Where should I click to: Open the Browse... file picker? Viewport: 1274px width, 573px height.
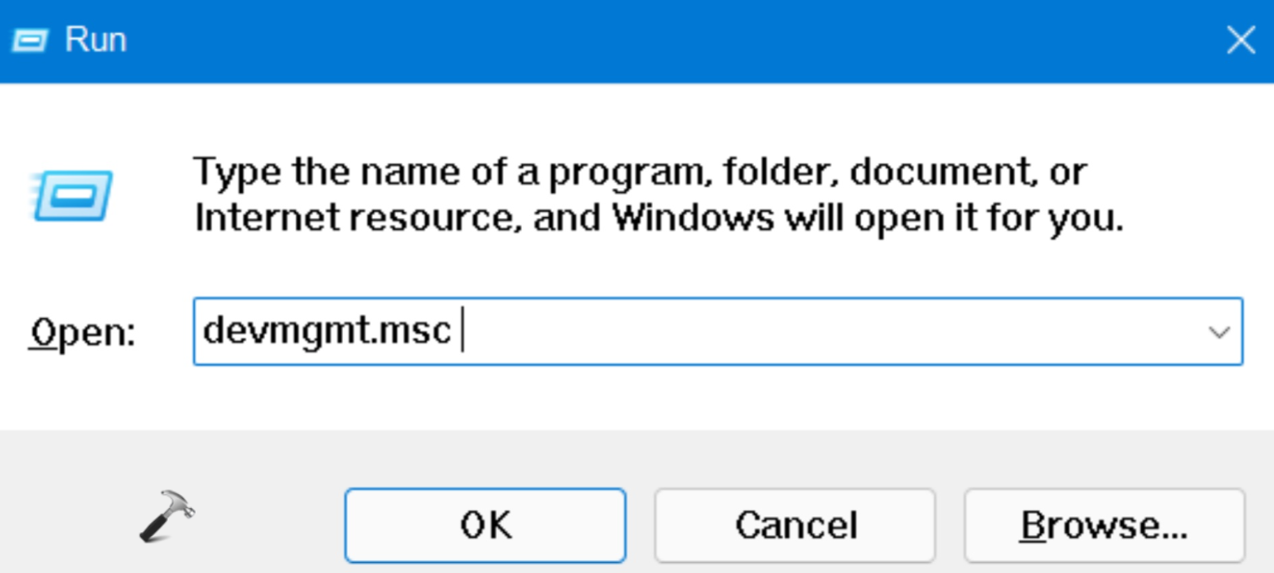point(1103,526)
